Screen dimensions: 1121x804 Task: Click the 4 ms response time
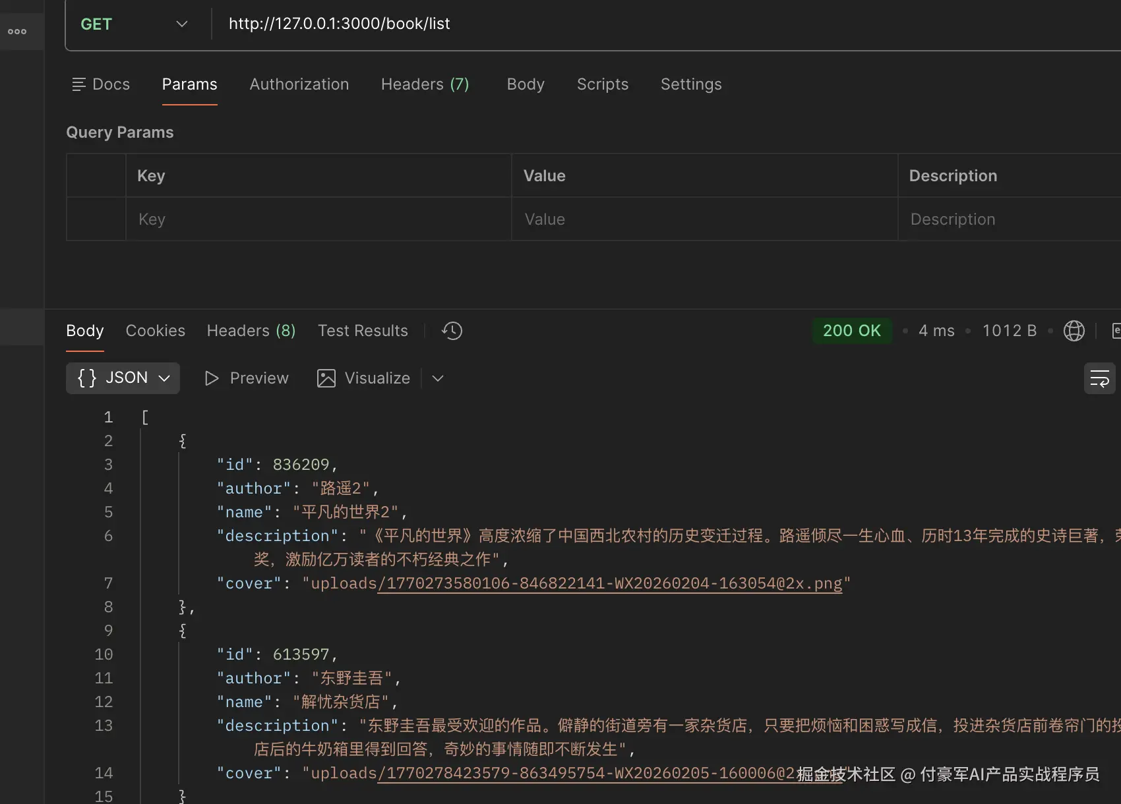pos(936,331)
